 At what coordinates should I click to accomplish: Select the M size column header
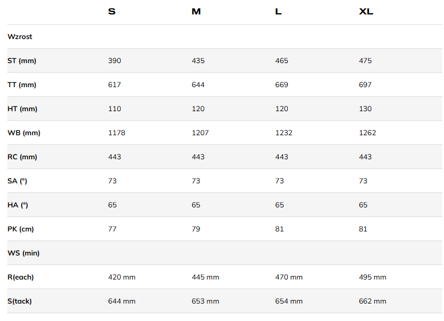196,11
